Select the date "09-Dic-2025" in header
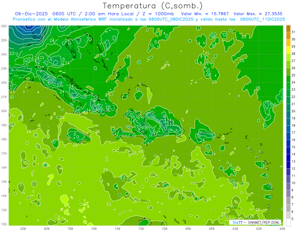Screen dimensions: 300x232 (31, 14)
